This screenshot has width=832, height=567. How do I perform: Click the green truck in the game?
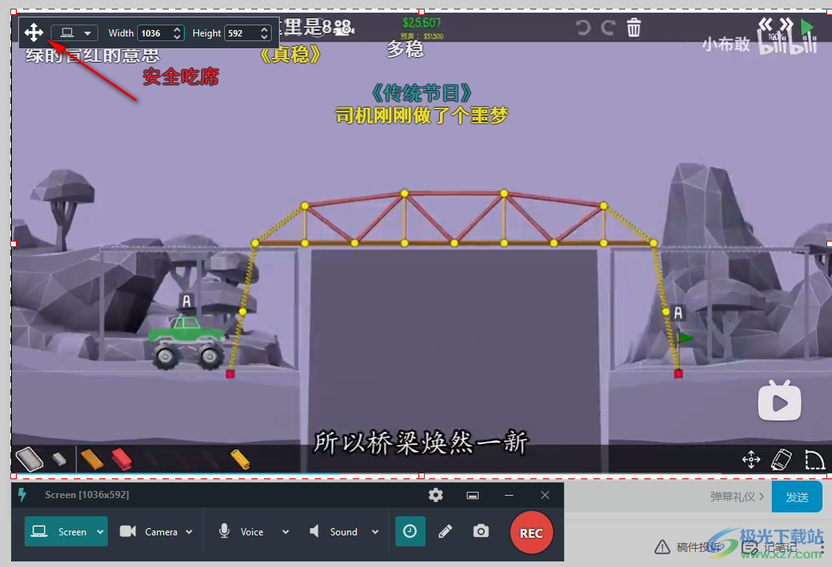tap(185, 341)
